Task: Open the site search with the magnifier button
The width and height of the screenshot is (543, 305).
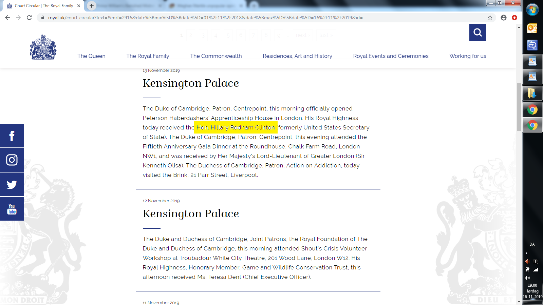Action: (478, 33)
